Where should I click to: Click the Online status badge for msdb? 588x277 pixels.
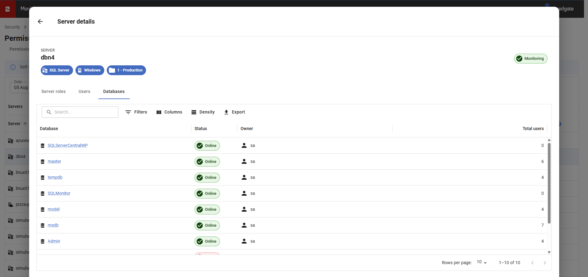(x=207, y=225)
